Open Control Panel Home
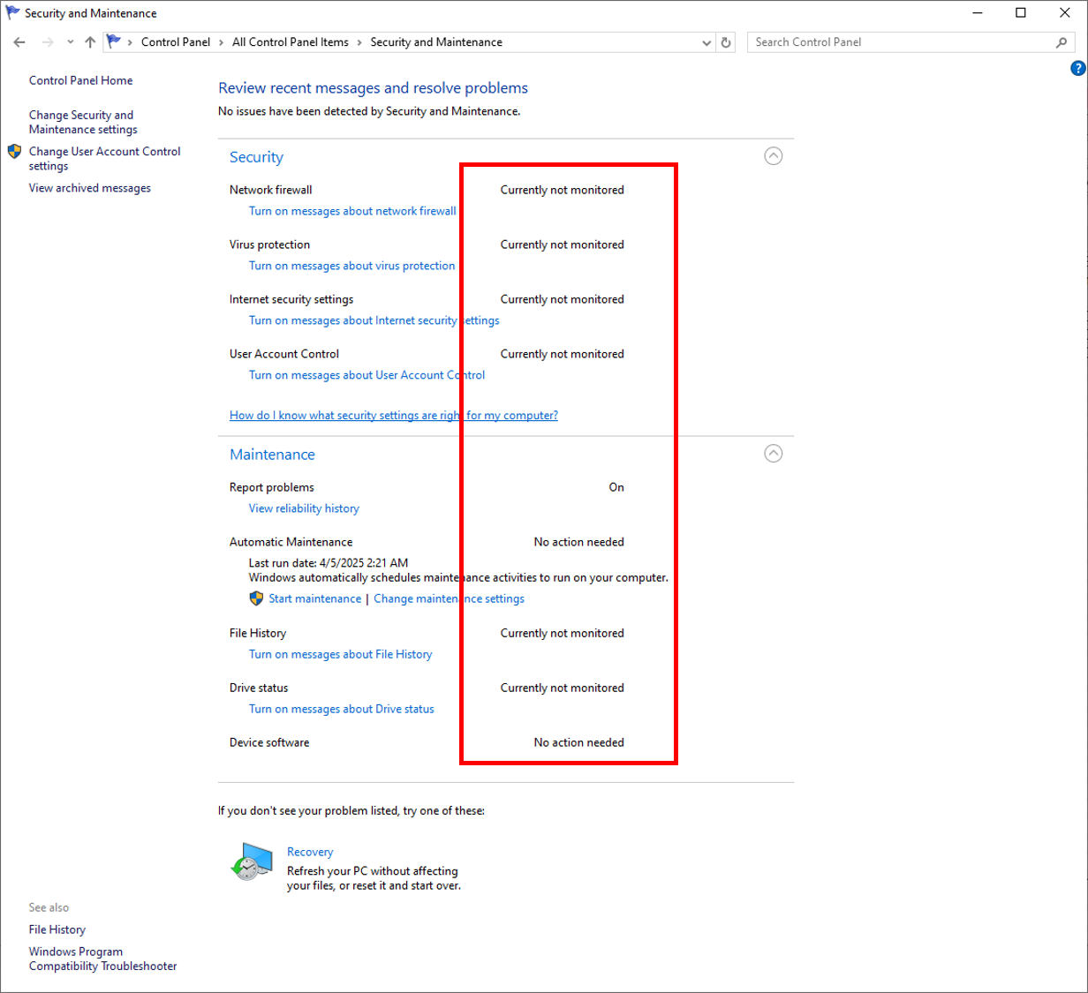The width and height of the screenshot is (1088, 993). 80,80
